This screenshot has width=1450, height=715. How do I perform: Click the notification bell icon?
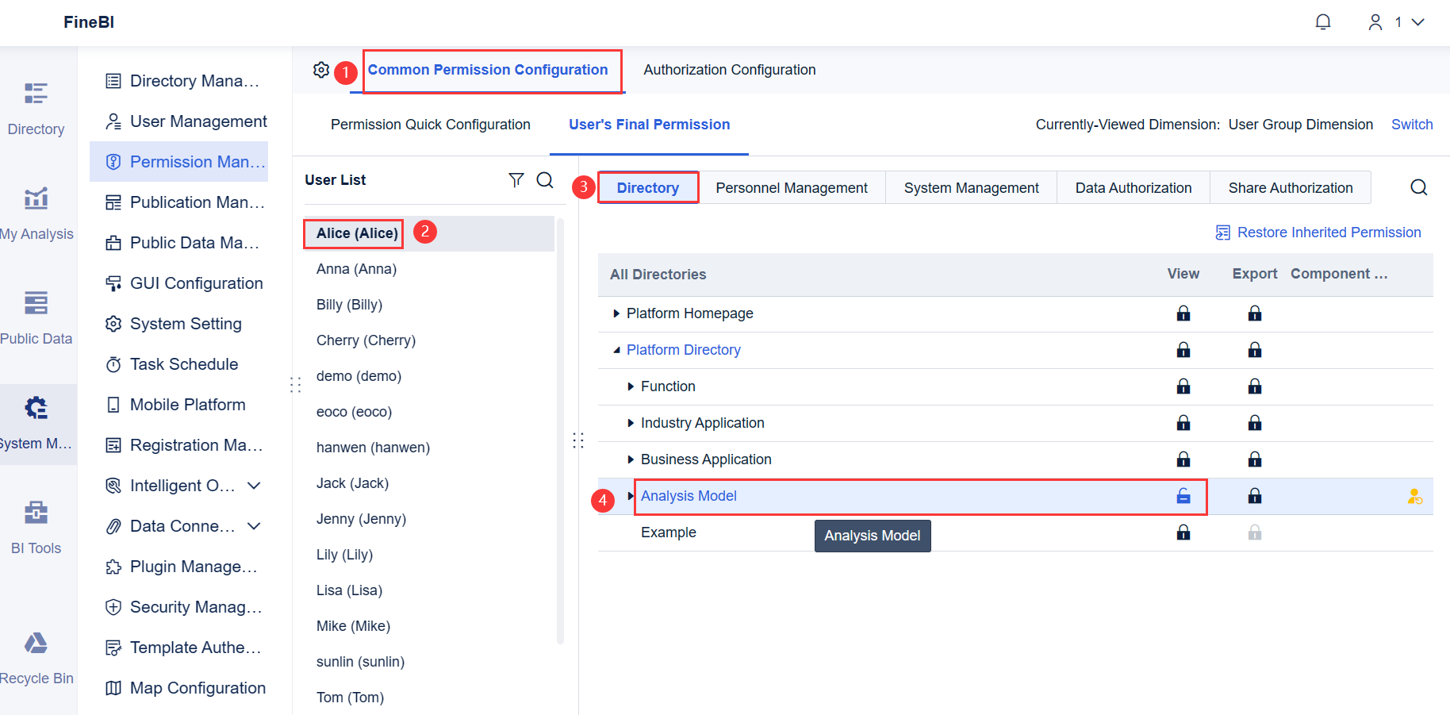click(1323, 21)
